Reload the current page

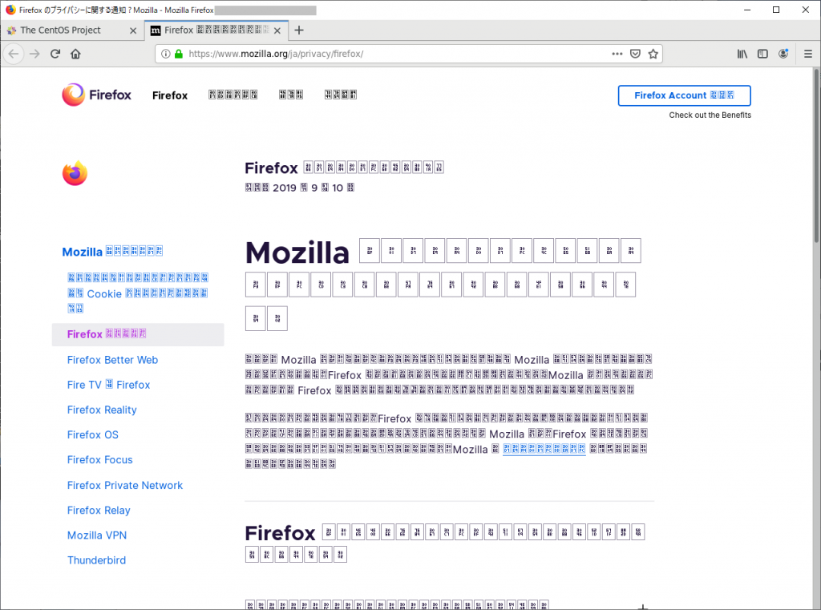pos(55,54)
